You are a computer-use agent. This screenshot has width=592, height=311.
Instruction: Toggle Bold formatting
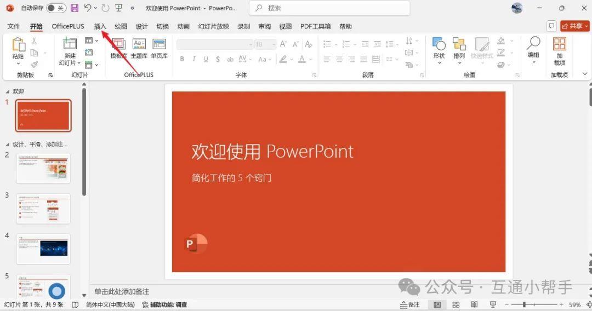pos(182,59)
